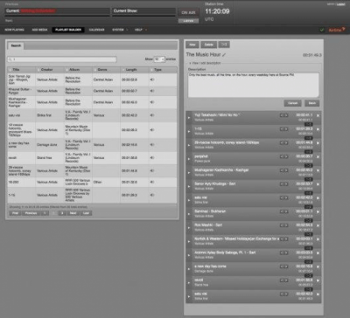
Task: Remove the 1-15 track from playlist
Action: tap(318, 129)
